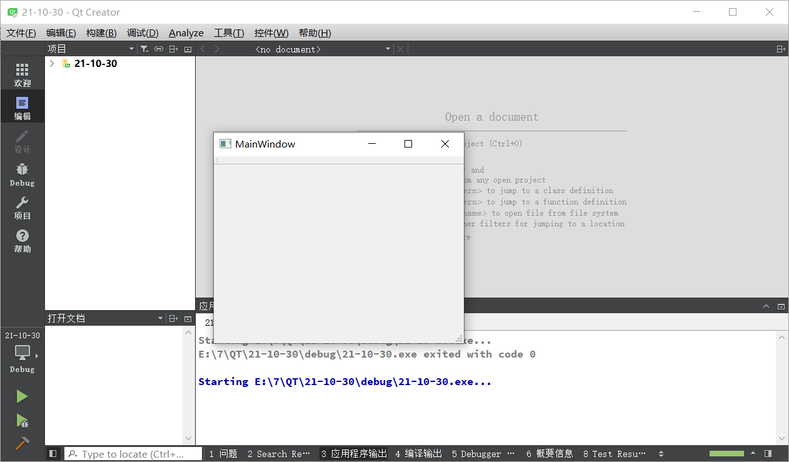Maximize output pane with up chevron
The image size is (789, 462).
click(x=766, y=306)
